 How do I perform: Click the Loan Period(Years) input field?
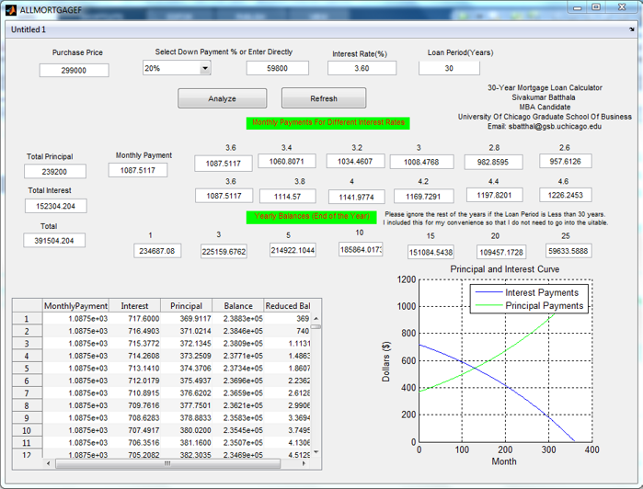click(x=449, y=68)
